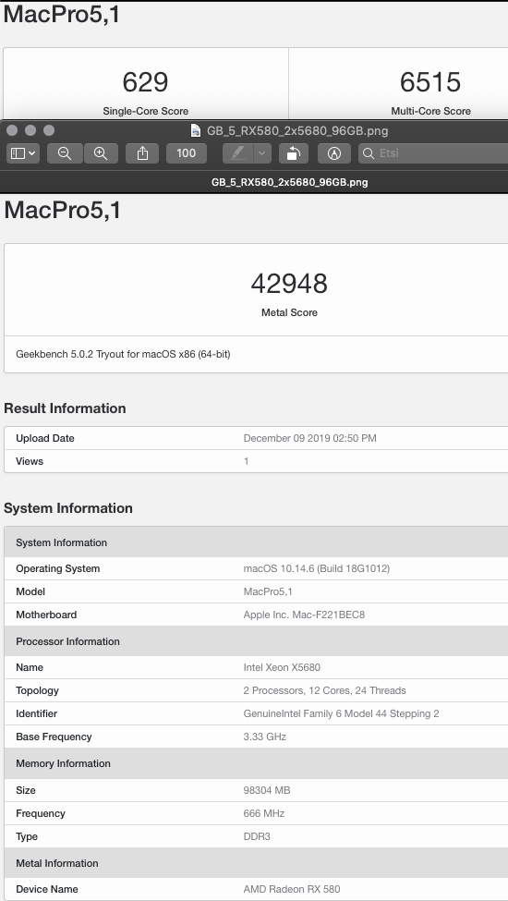Click the upload date December 09 2019 02:50 PM
The width and height of the screenshot is (508, 901).
pyautogui.click(x=310, y=438)
